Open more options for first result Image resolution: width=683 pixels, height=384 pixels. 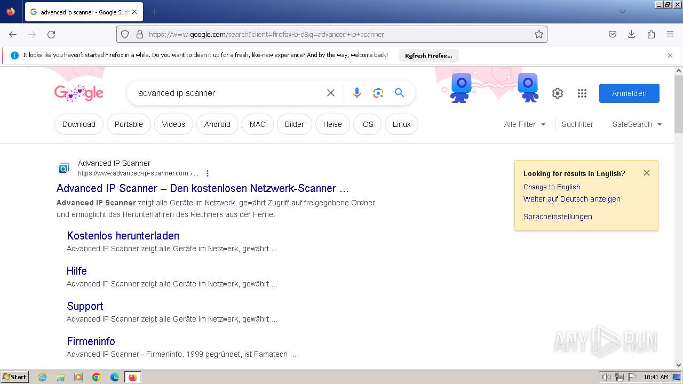(x=208, y=173)
